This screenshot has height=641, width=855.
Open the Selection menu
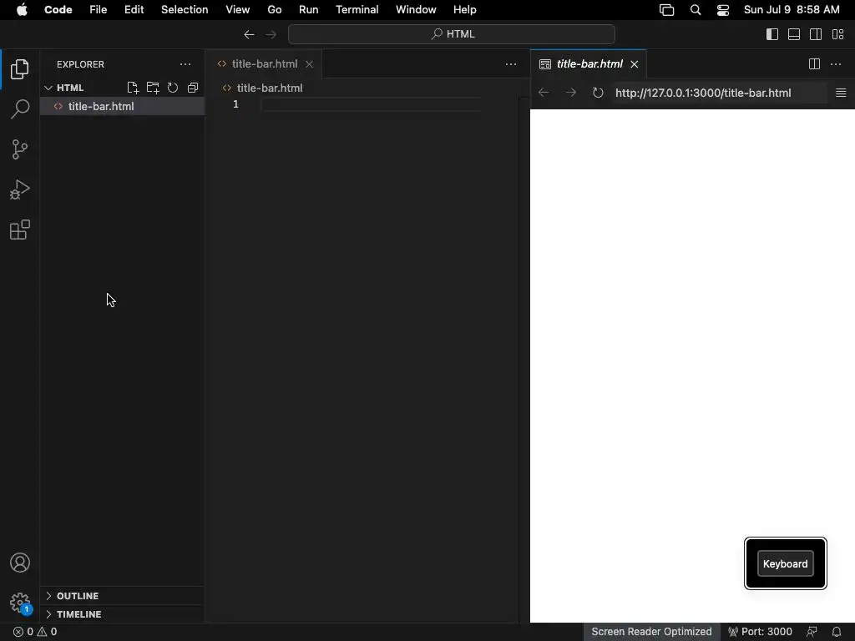pyautogui.click(x=185, y=10)
